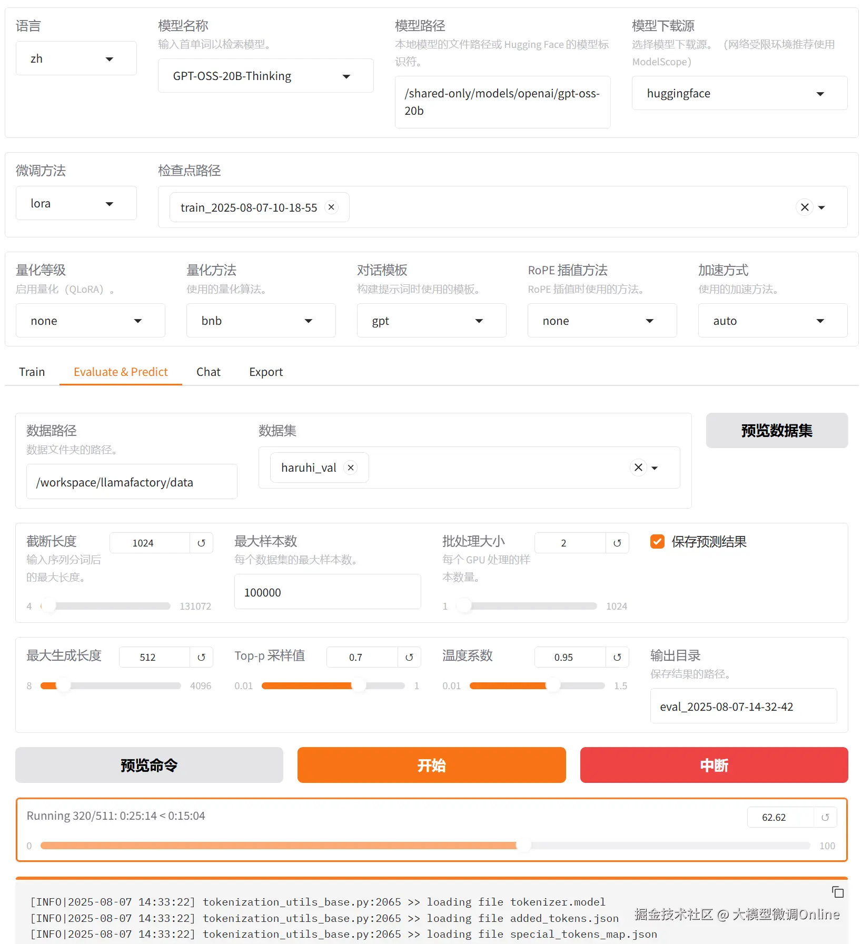Click the 预览命令 button
Screen dimensions: 862x944
[149, 765]
